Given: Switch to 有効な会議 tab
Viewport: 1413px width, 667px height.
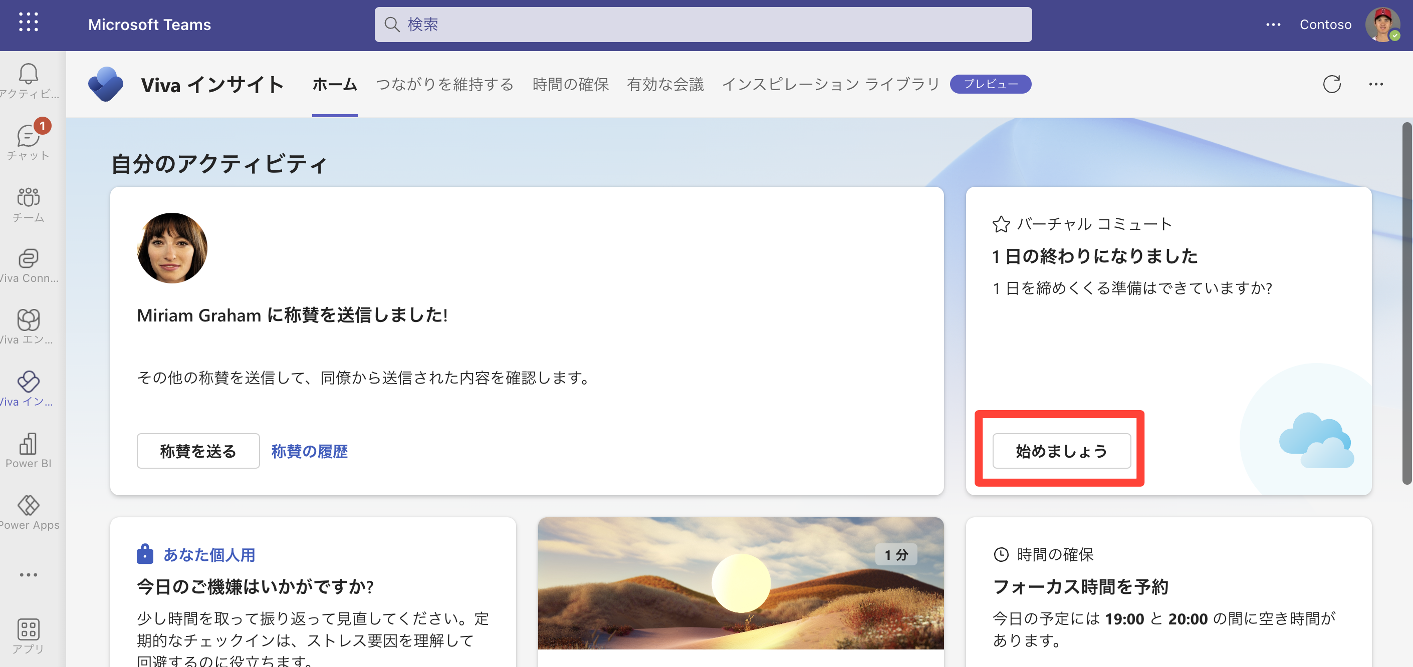Looking at the screenshot, I should [x=665, y=85].
